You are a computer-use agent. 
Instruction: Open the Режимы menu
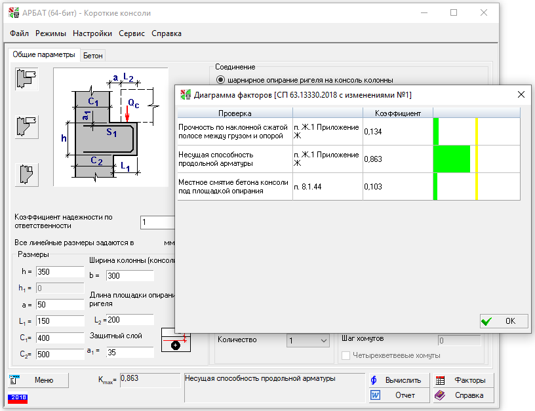(50, 33)
